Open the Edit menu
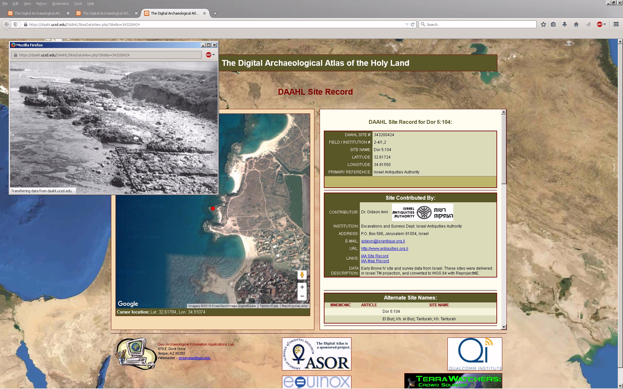623x389 pixels. tap(16, 4)
